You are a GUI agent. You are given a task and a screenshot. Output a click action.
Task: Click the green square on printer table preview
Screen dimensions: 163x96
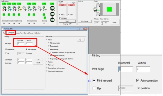[x=109, y=9]
